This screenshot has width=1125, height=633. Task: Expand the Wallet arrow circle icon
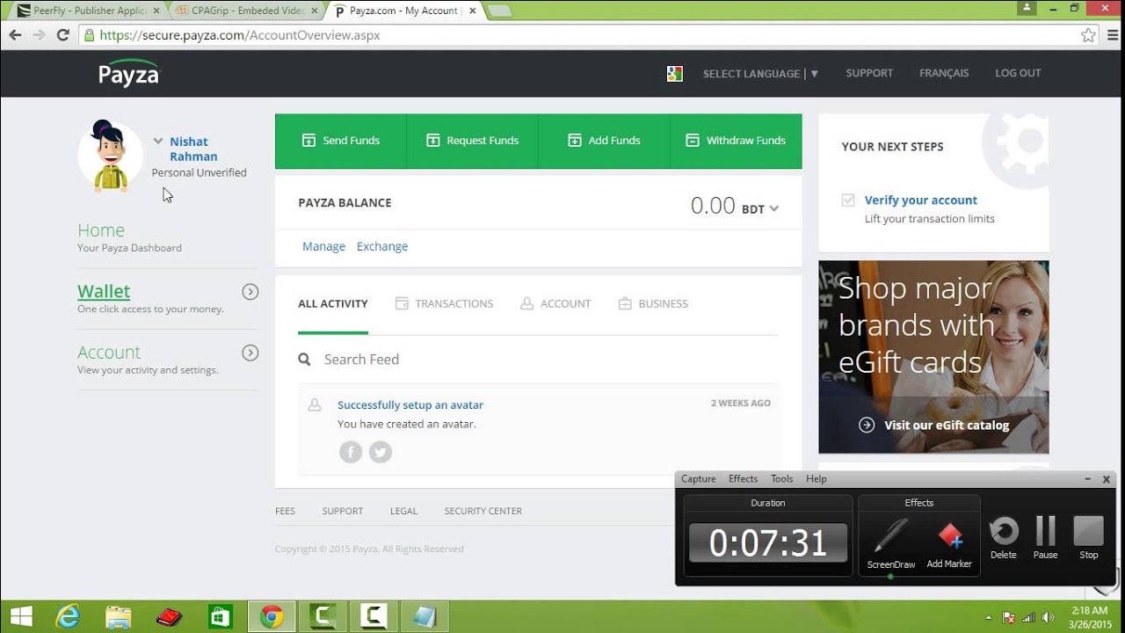[250, 292]
